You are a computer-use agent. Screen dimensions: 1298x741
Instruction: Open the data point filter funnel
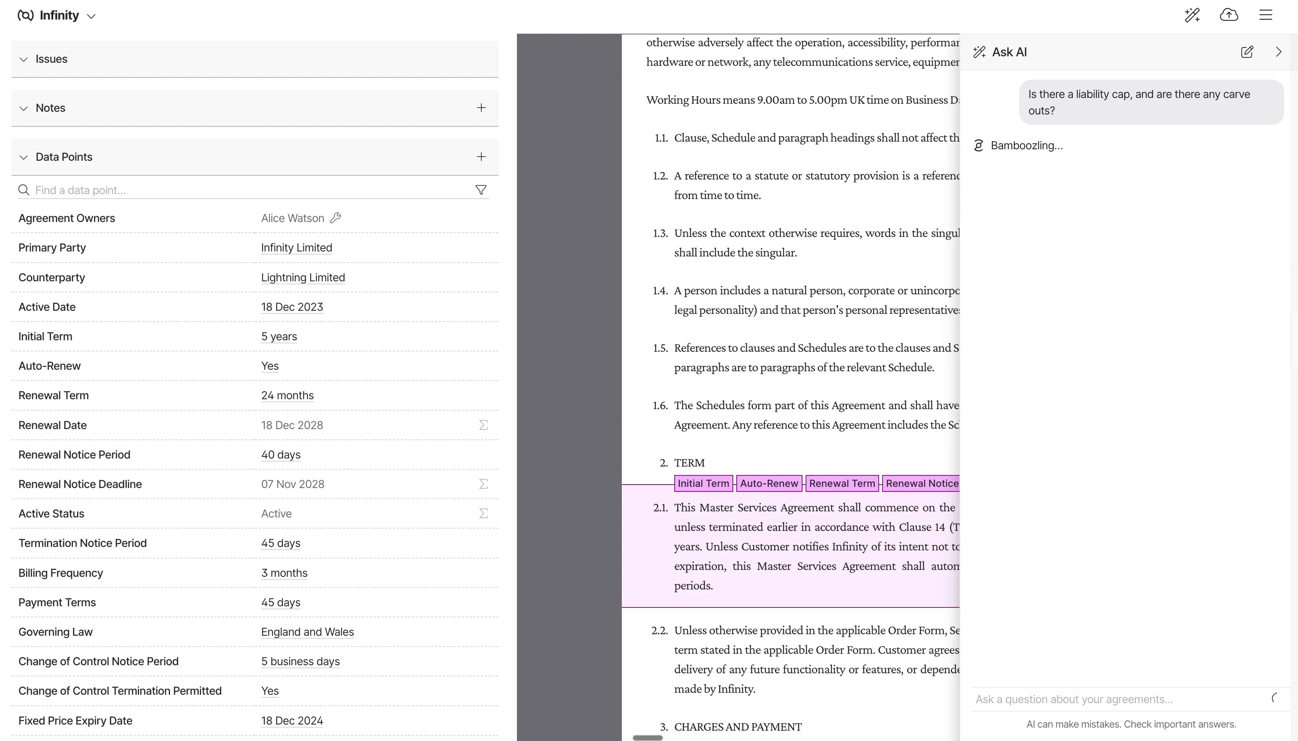coord(481,190)
